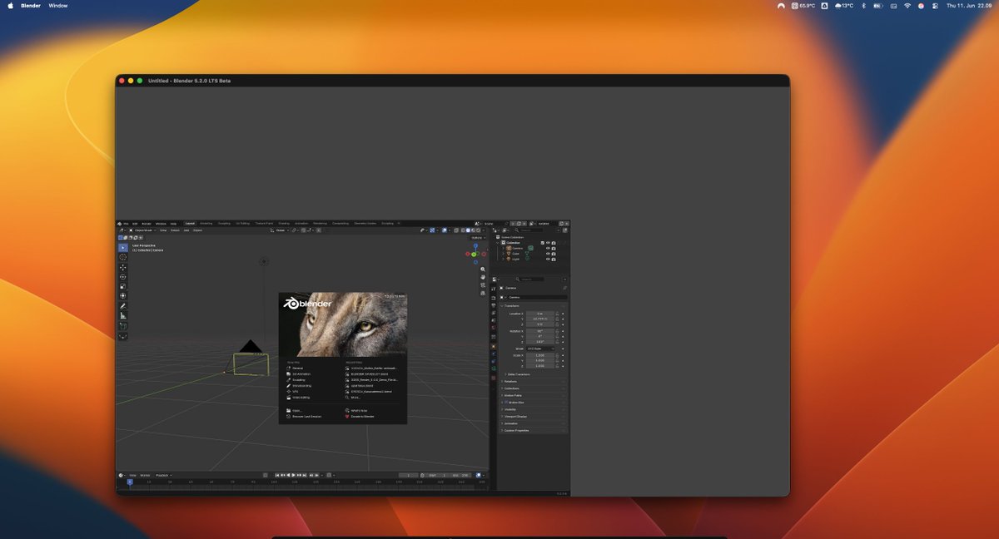Toggle lock on Location X field
This screenshot has height=539, width=999.
pyautogui.click(x=557, y=314)
